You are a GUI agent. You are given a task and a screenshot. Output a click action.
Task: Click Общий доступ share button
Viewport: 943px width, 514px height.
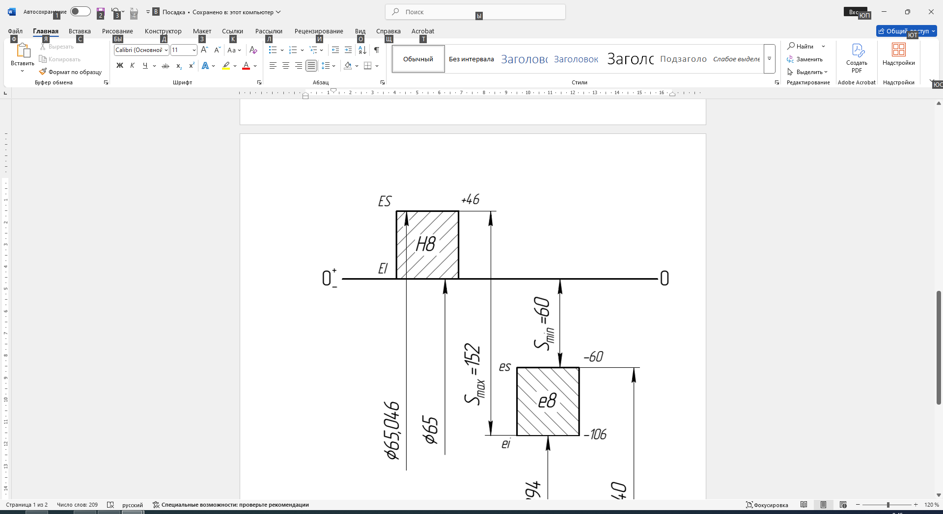907,31
